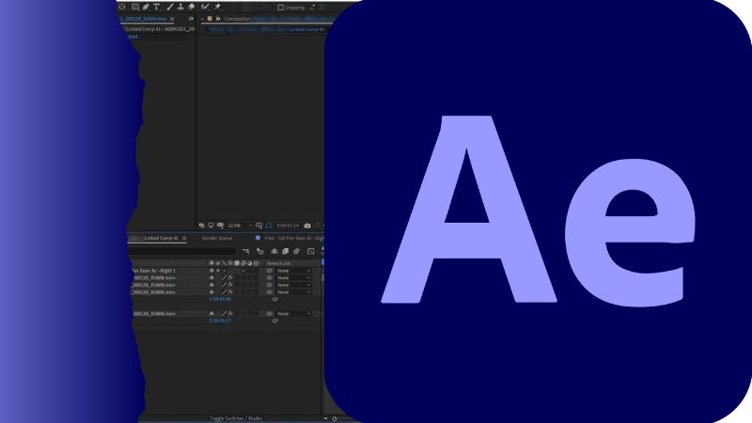Screen dimensions: 752x423
Task: Select the Pen tool
Action: [x=146, y=7]
